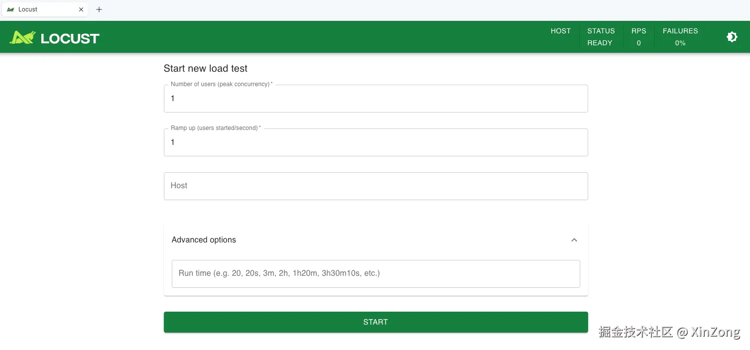
Task: Select the Locust browser tab
Action: pyautogui.click(x=45, y=9)
